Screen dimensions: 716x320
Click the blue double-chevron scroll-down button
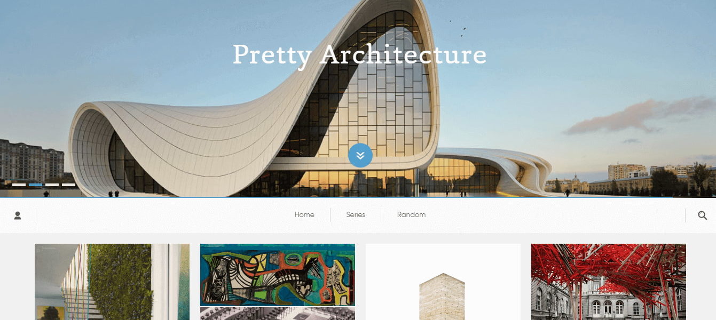(360, 155)
